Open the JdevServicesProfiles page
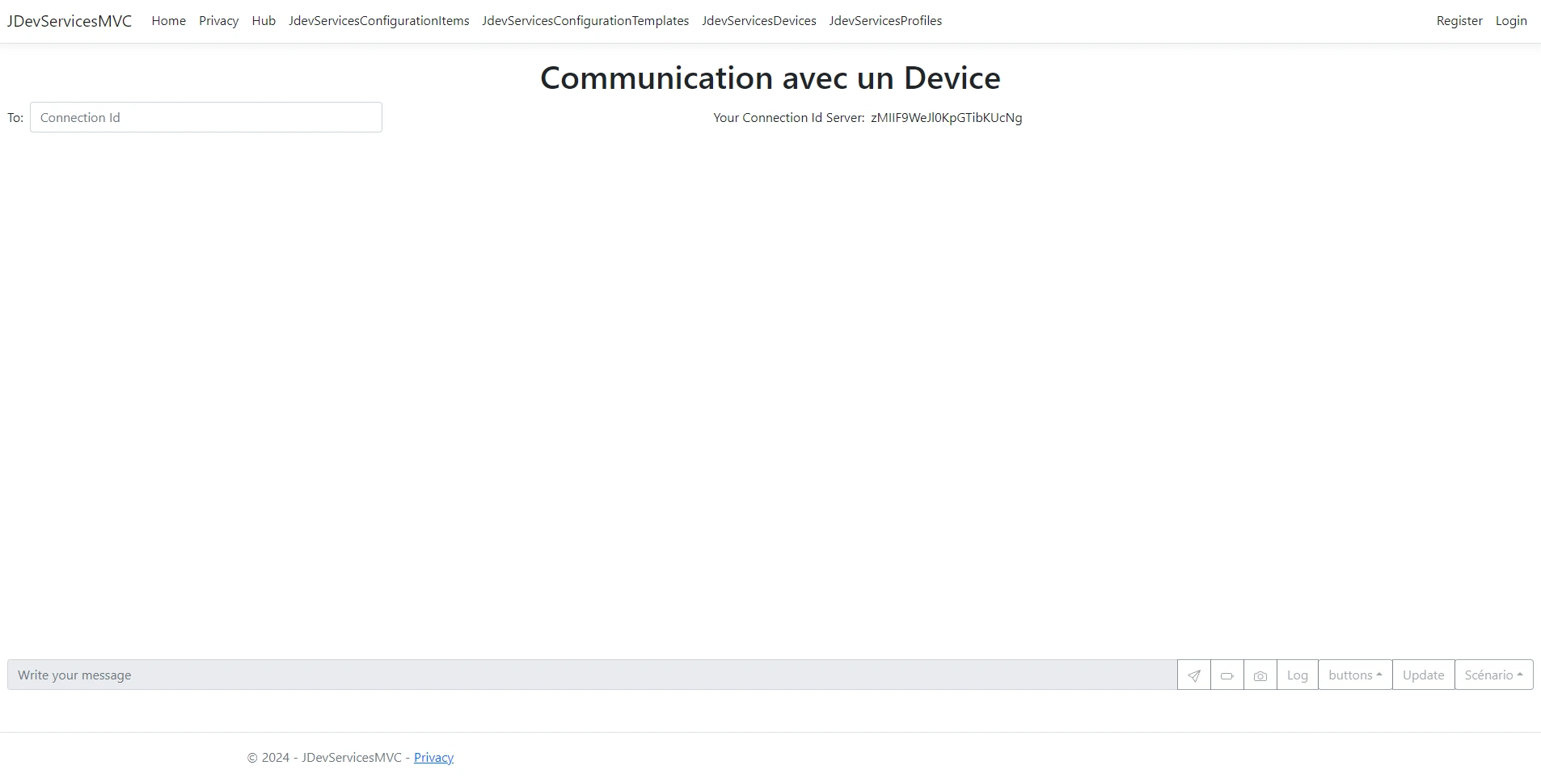 [x=885, y=20]
